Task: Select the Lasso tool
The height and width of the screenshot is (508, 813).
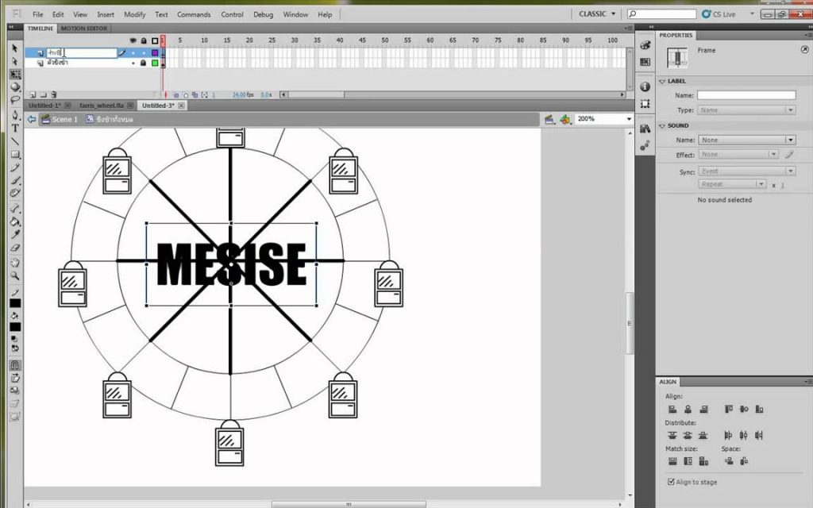Action: click(15, 100)
